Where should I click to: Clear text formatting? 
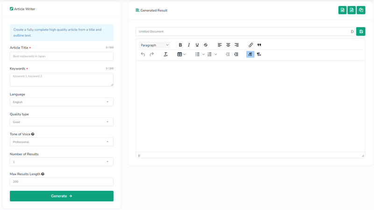[x=165, y=54]
